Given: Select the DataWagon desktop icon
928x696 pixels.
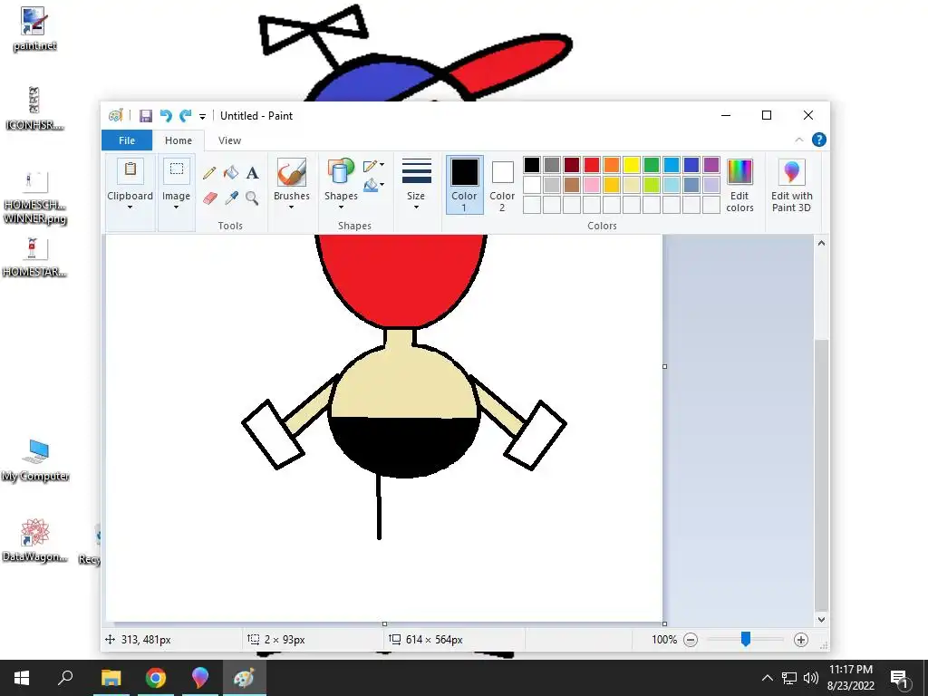Looking at the screenshot, I should pos(35,540).
